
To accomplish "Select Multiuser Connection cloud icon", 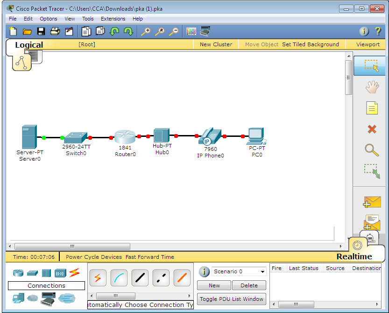I will [67, 298].
